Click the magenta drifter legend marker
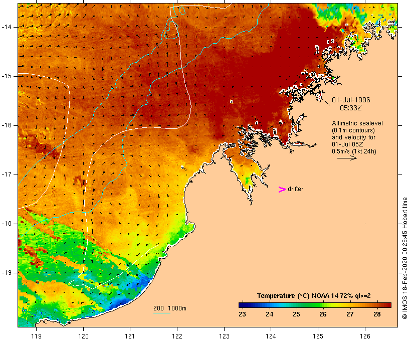Image resolution: width=411 pixels, height=341 pixels. (x=282, y=190)
